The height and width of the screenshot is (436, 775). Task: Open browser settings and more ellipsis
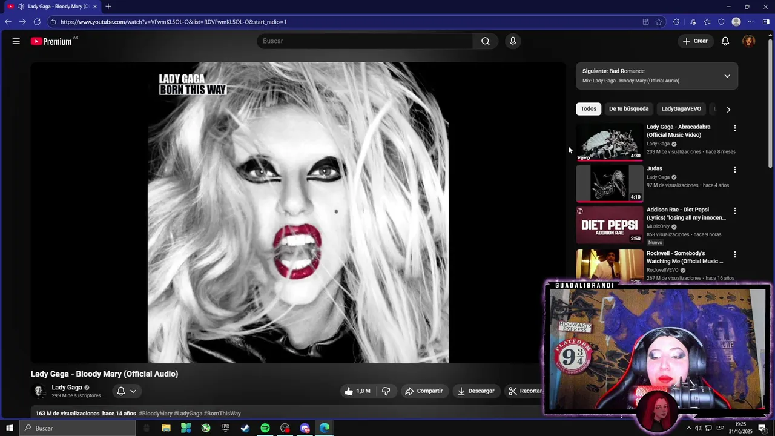pos(751,22)
